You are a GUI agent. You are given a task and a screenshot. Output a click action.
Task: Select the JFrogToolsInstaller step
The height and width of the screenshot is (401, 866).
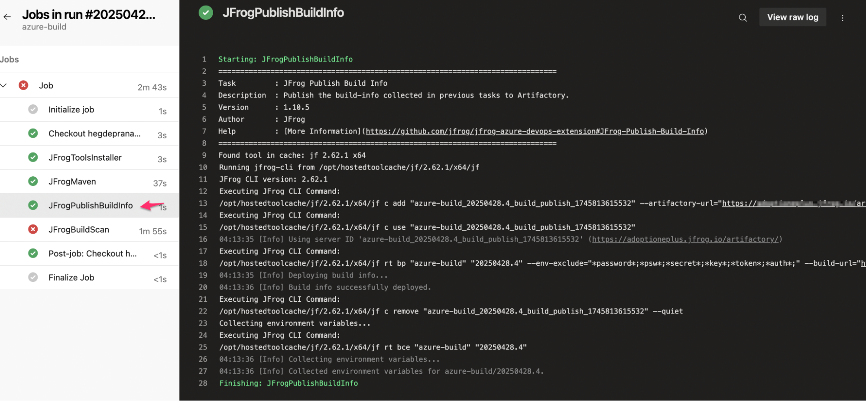pos(85,158)
